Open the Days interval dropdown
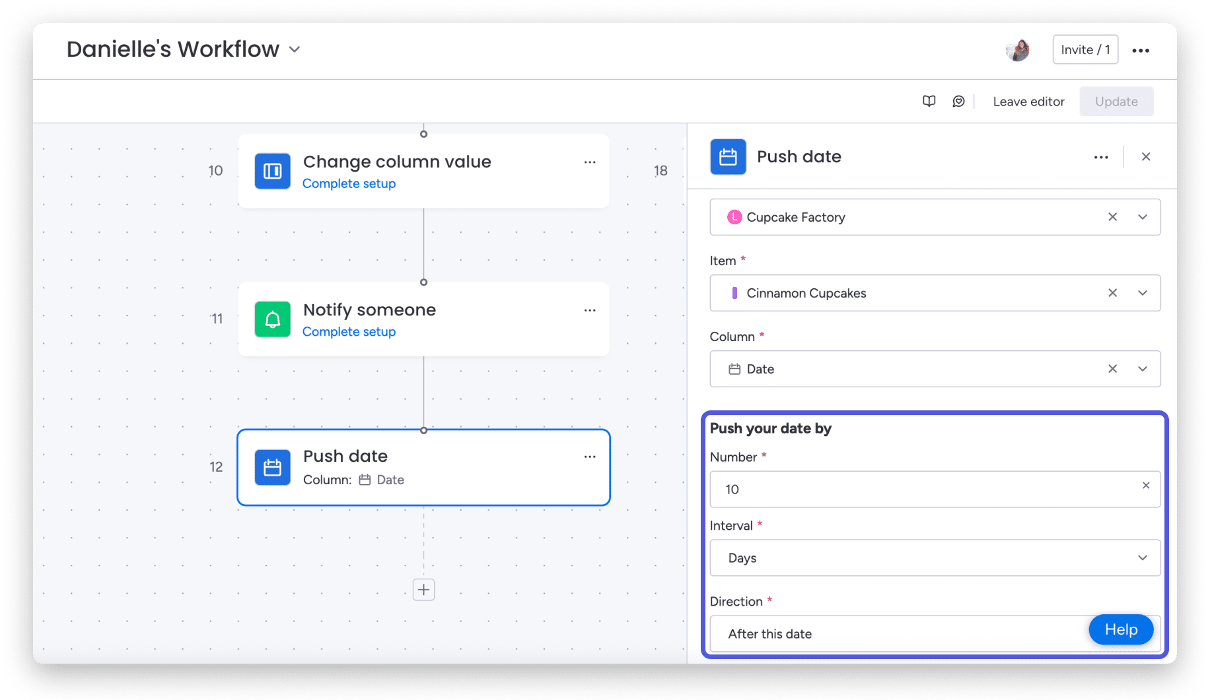Screen dimensions: 1210x700 (935, 558)
